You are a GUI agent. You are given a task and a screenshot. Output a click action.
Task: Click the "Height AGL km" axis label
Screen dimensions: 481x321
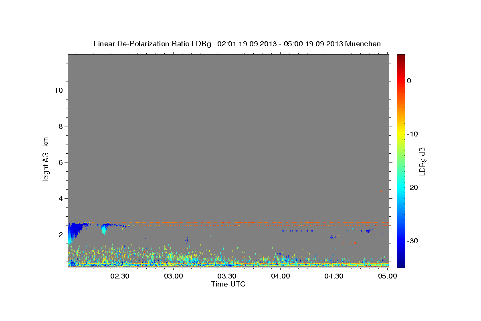click(46, 160)
